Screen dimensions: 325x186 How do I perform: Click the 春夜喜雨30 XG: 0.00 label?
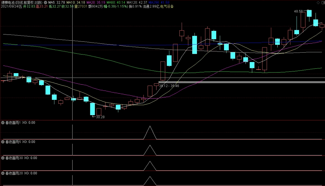tap(21, 158)
